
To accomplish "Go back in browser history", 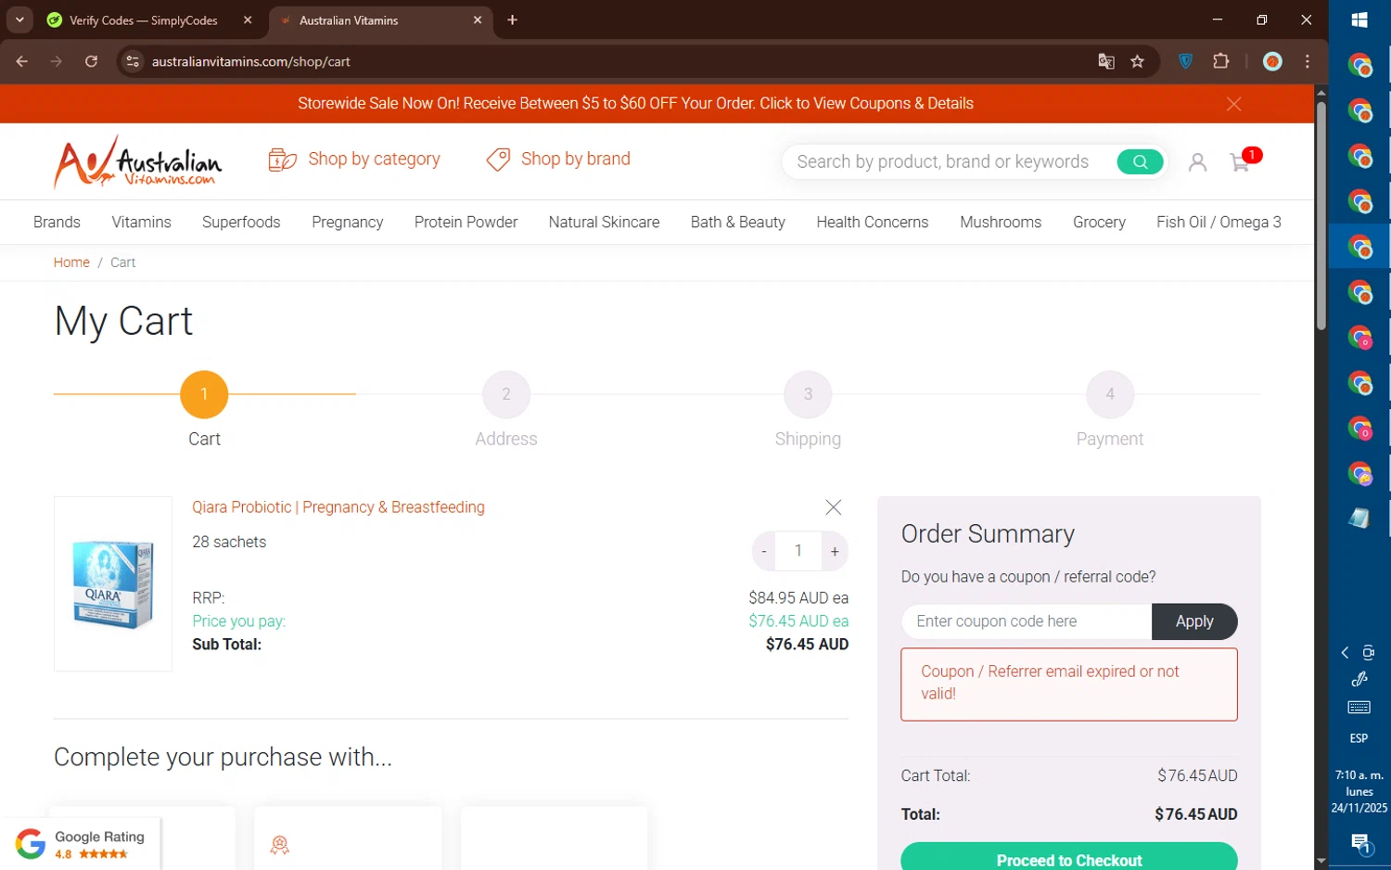I will pos(22,62).
